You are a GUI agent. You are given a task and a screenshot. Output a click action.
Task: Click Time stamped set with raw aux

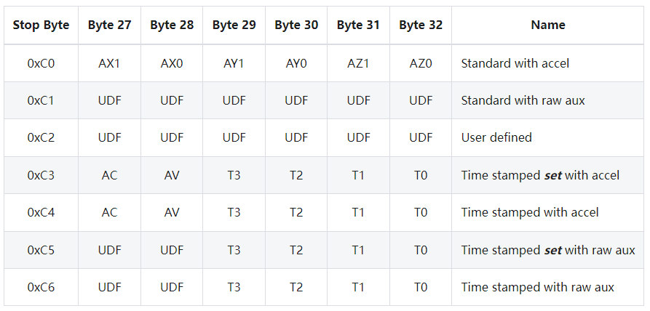point(548,250)
